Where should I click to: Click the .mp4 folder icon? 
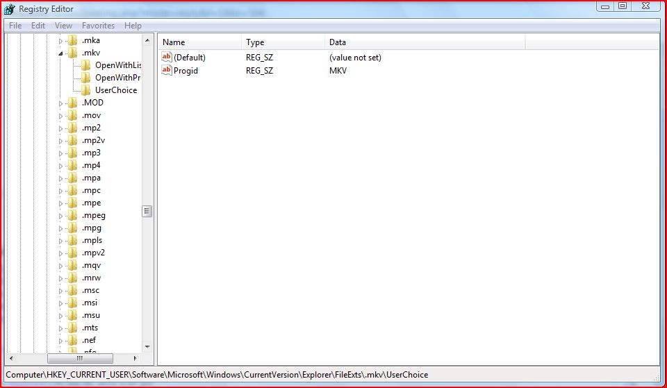(73, 165)
